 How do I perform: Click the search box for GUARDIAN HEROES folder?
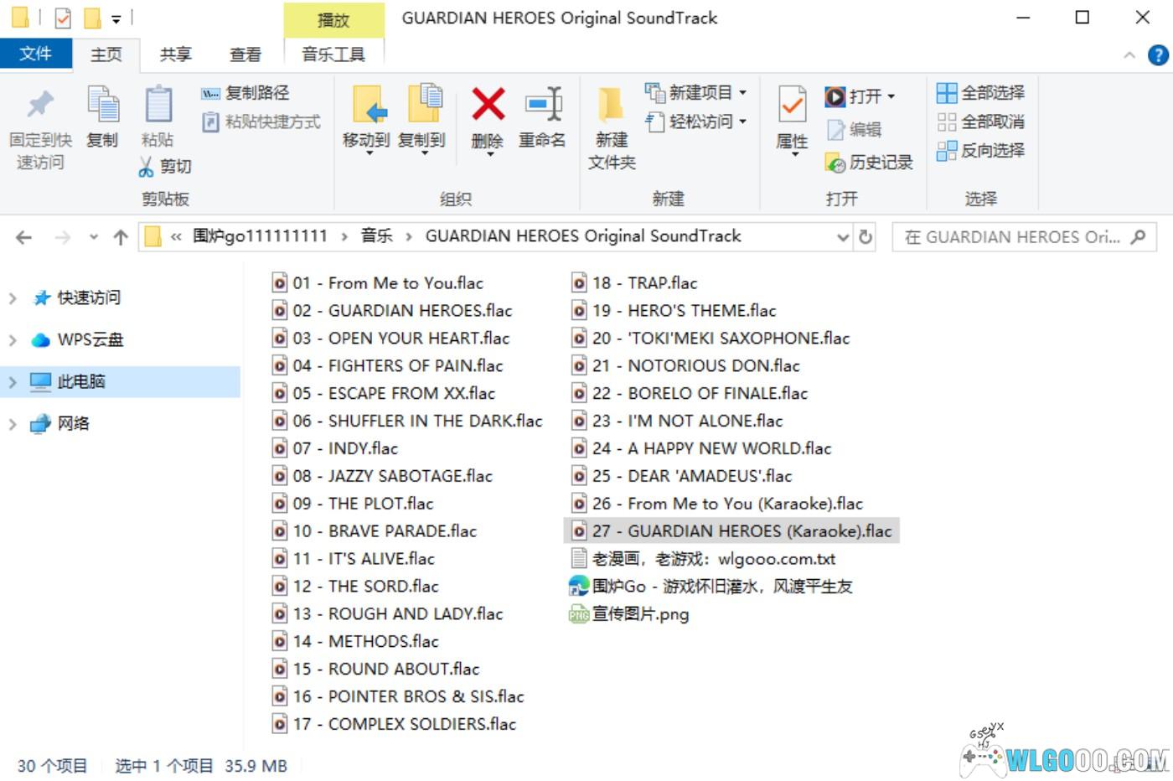point(1014,237)
